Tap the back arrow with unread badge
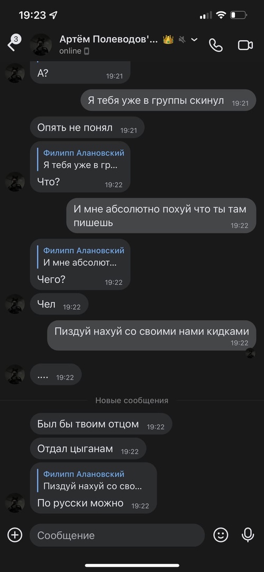Image resolution: width=264 pixels, height=572 pixels. point(14,43)
